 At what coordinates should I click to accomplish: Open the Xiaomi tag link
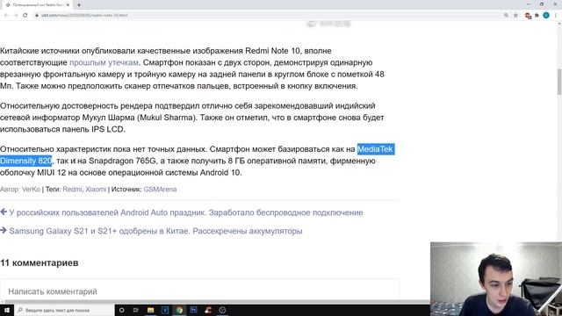(96, 190)
